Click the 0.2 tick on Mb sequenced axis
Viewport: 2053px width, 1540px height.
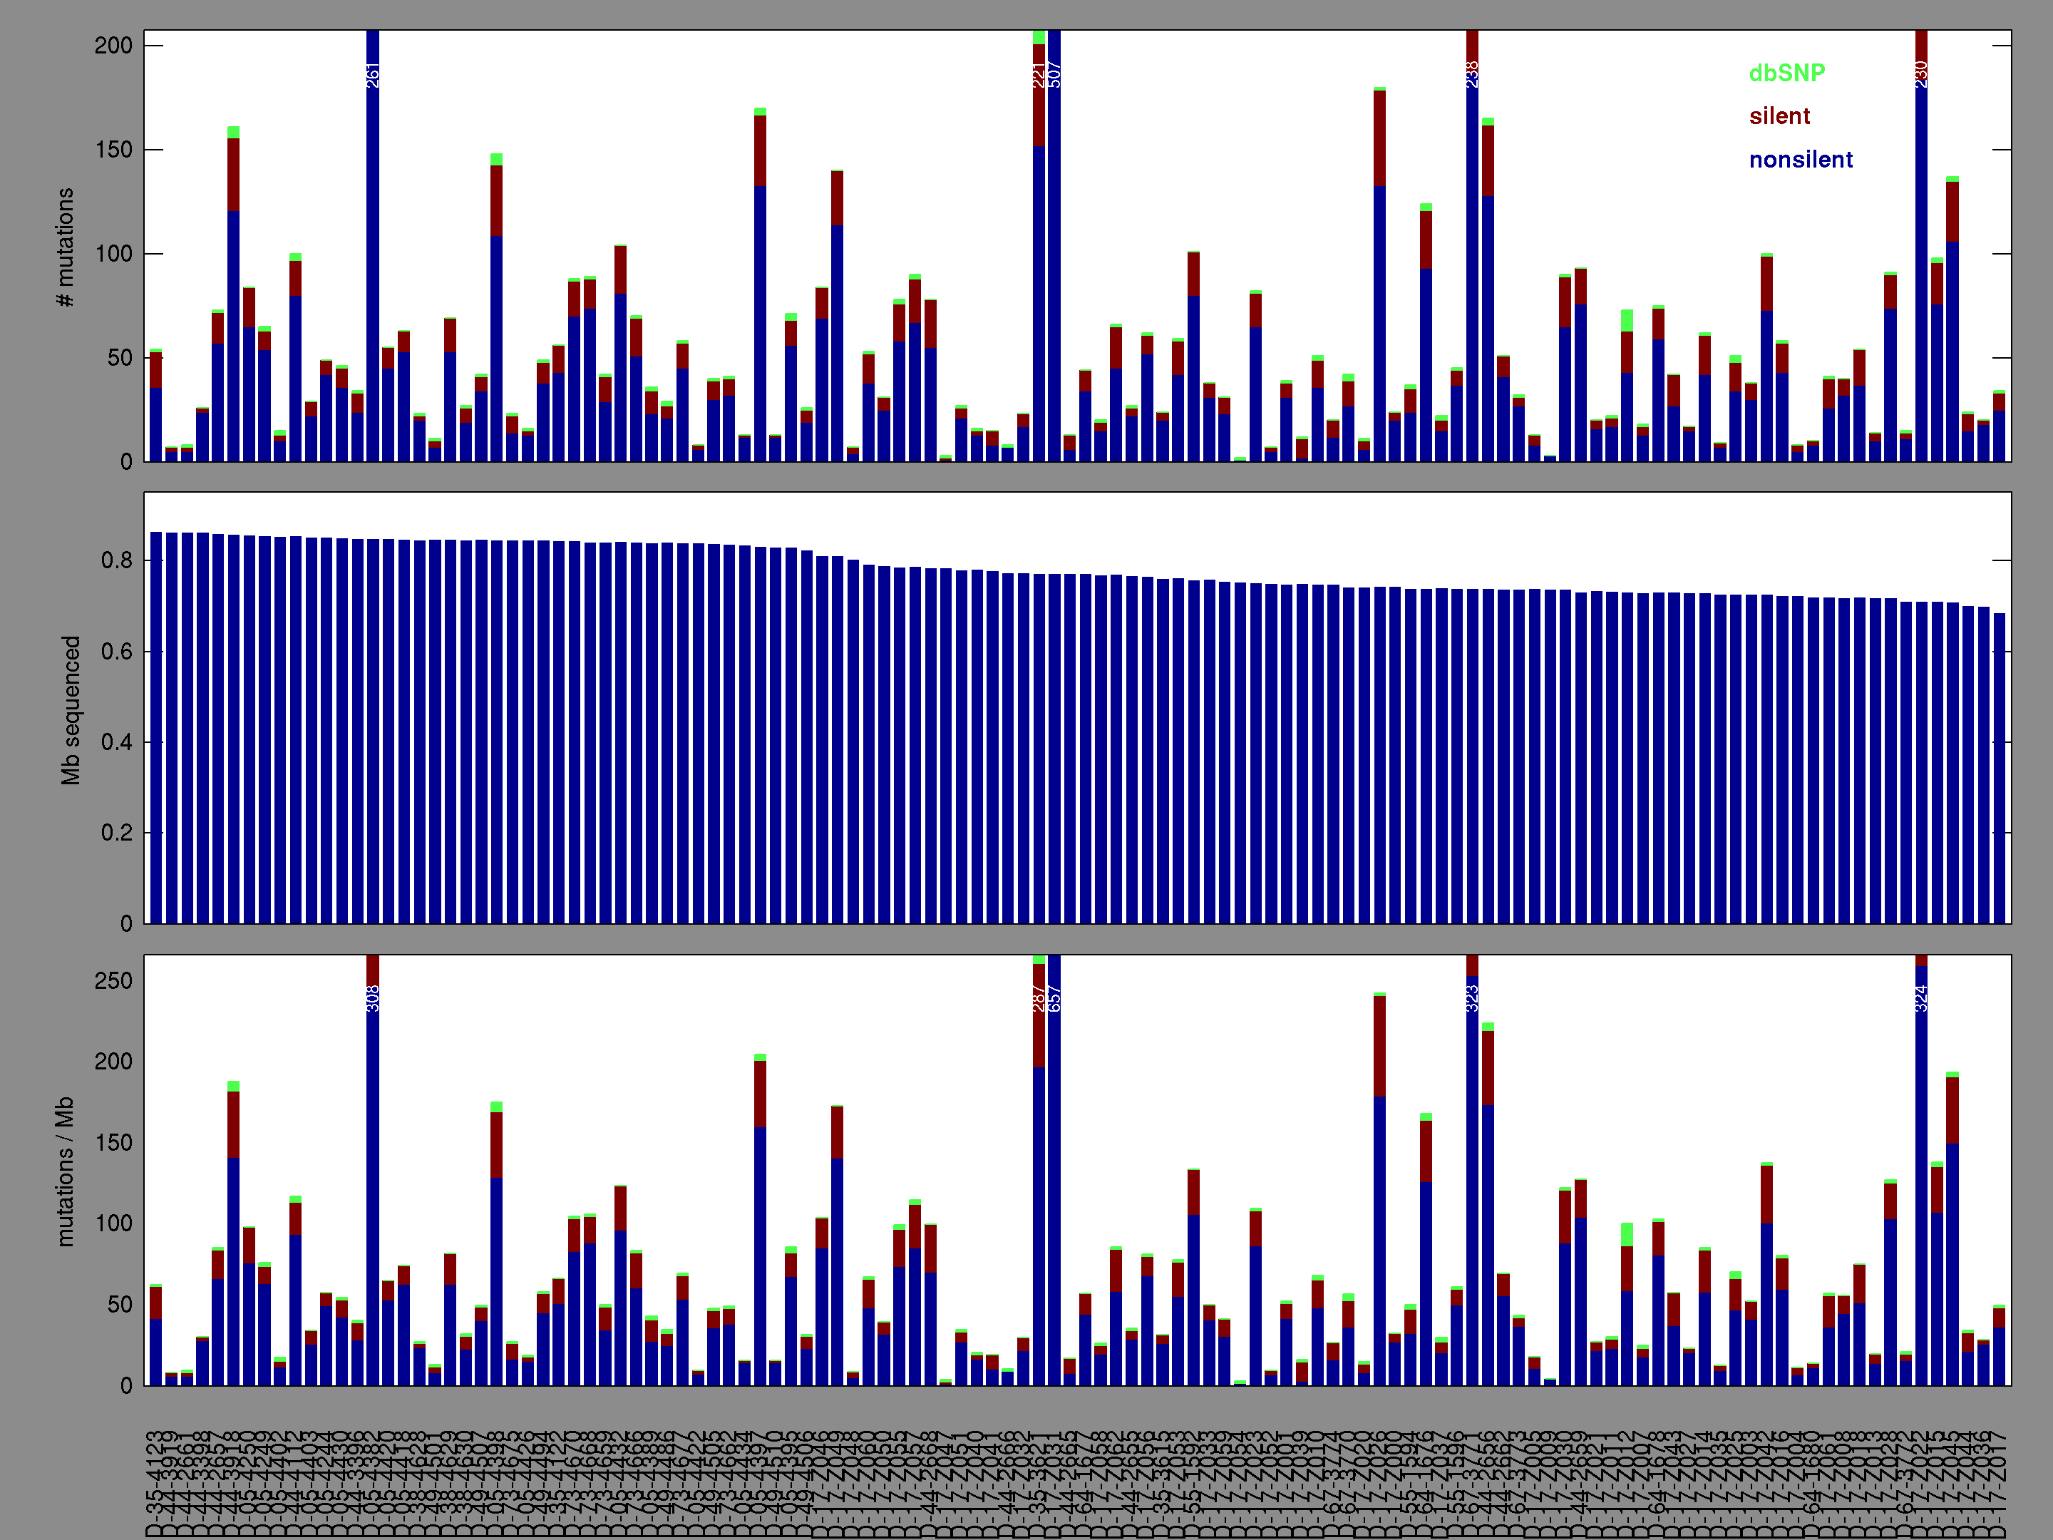117,833
